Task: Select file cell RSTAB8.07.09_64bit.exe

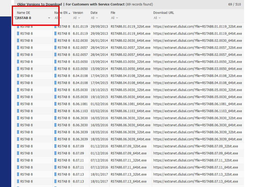Action: click(x=129, y=153)
